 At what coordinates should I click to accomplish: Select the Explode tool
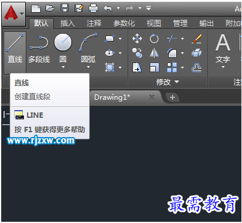coord(196,53)
